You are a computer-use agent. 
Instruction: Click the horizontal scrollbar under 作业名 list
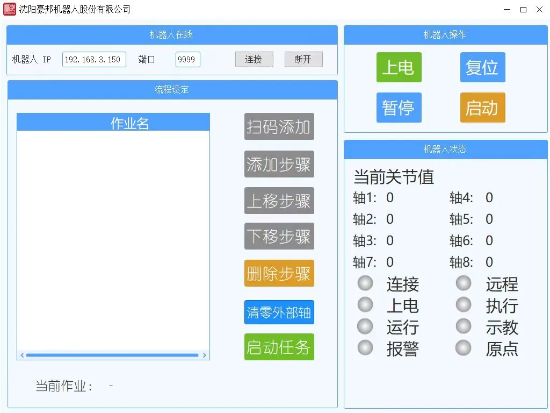click(x=113, y=355)
